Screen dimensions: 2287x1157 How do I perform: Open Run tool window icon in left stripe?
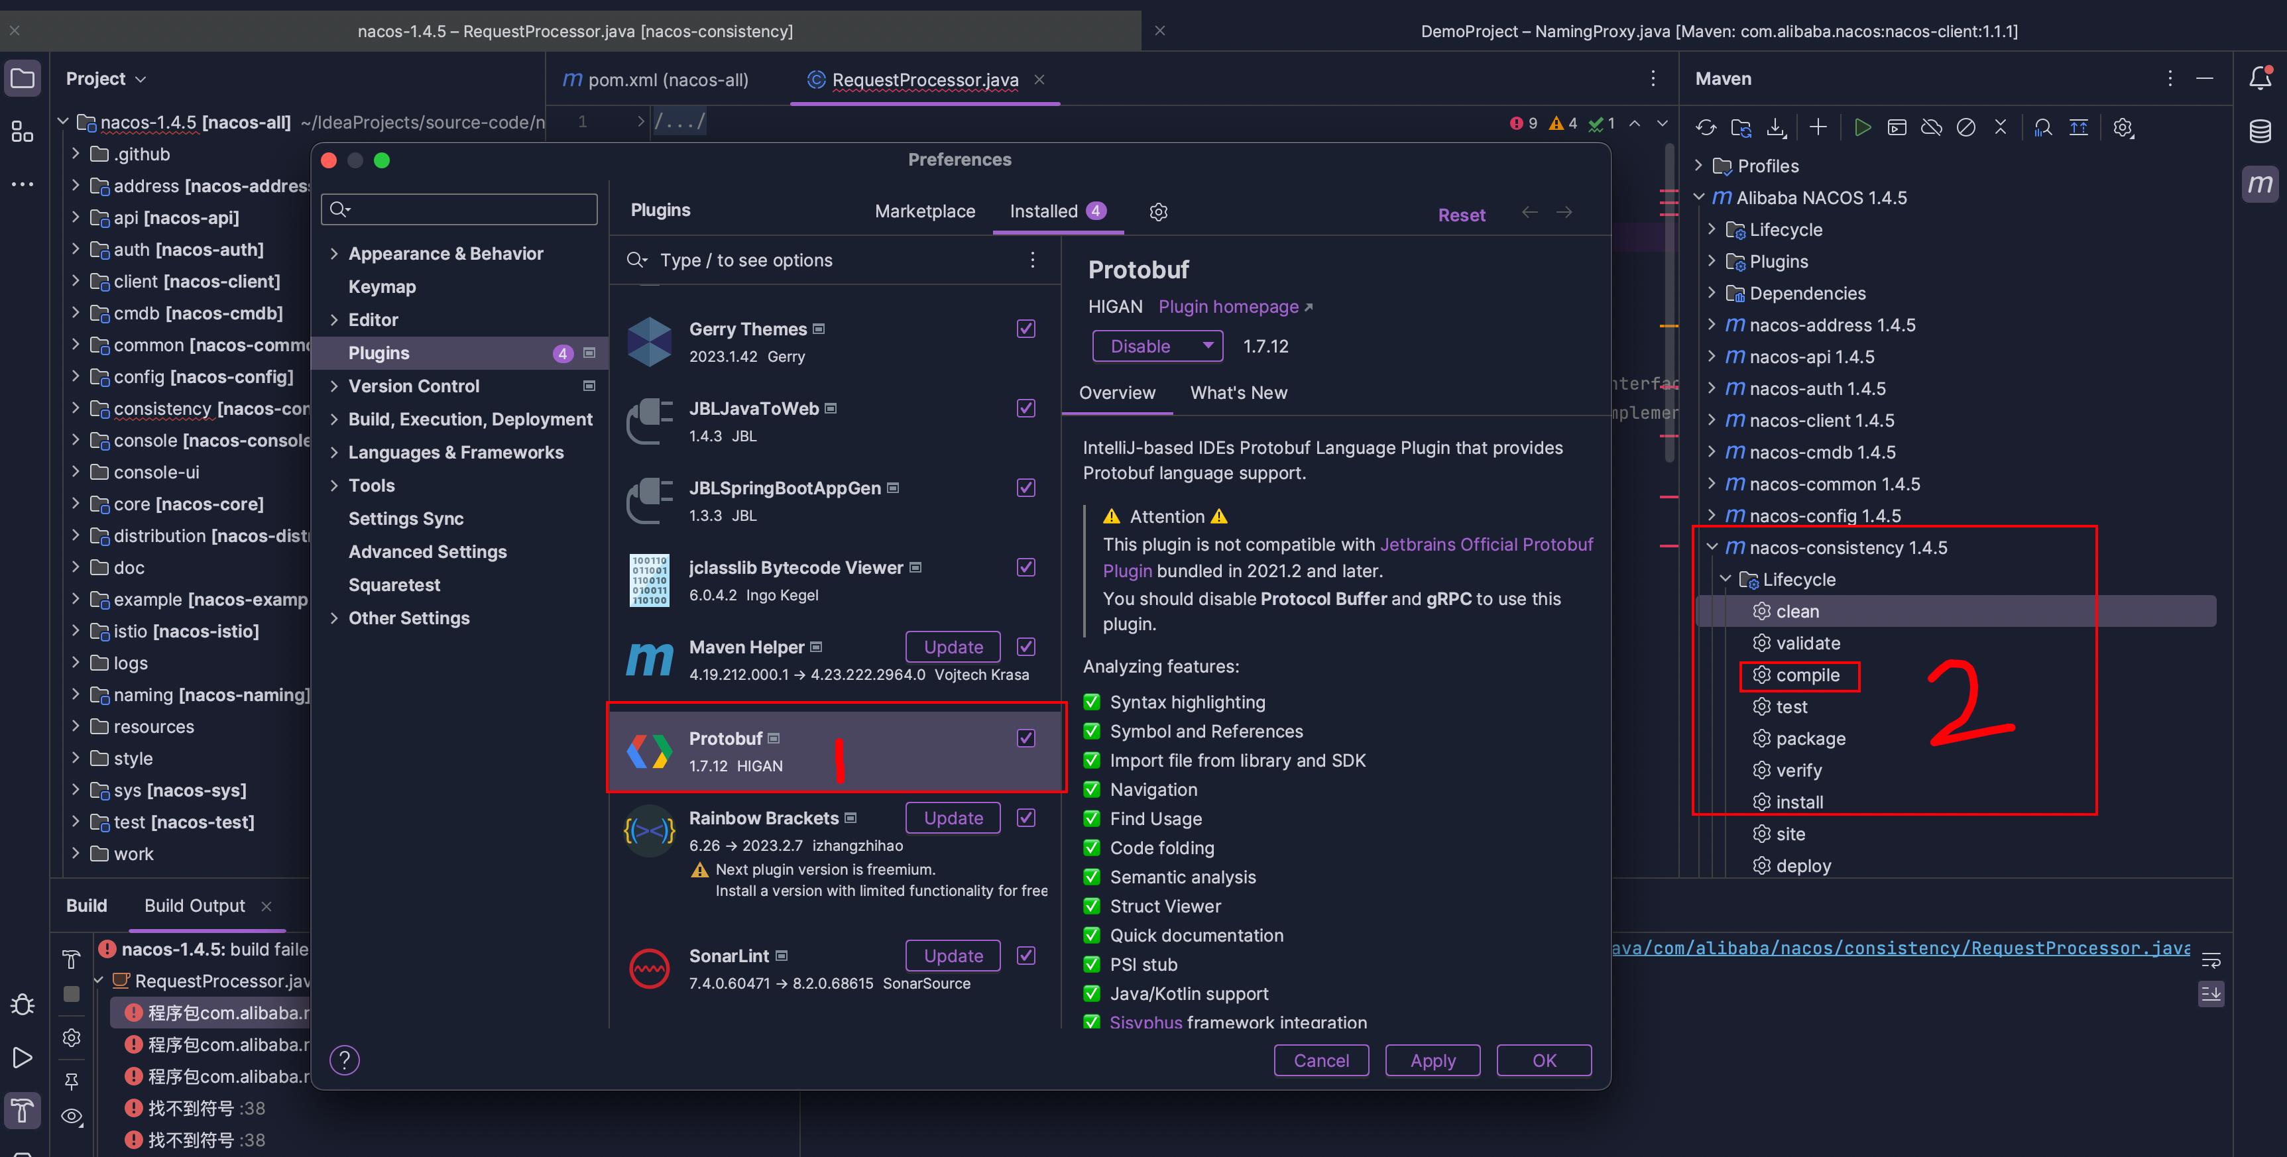click(x=22, y=1058)
